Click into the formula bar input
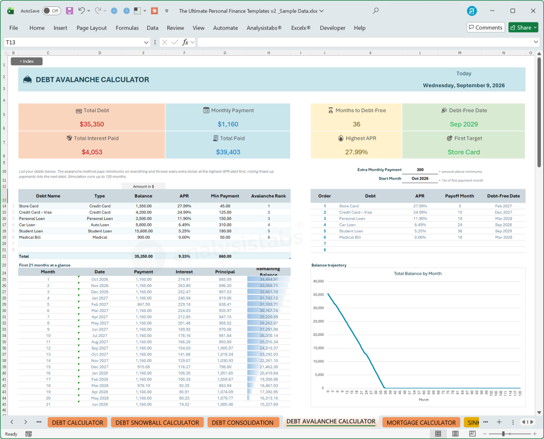The height and width of the screenshot is (439, 544). pos(365,43)
